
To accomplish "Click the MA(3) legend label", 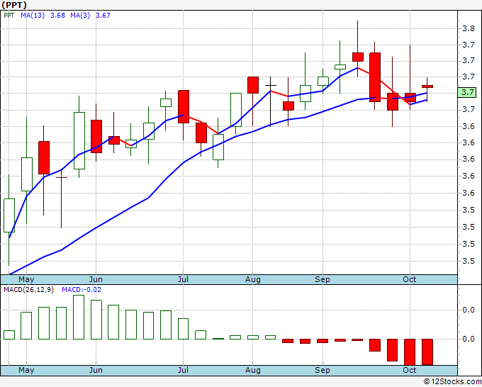I will [x=80, y=16].
